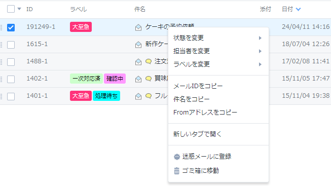Sort by the ID column header
The height and width of the screenshot is (186, 331).
[x=29, y=9]
